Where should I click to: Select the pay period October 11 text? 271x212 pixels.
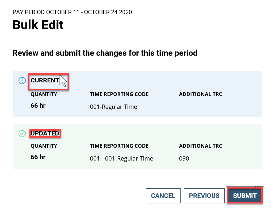tap(72, 12)
